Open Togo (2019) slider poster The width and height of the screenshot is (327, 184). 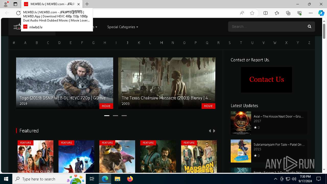point(65,83)
